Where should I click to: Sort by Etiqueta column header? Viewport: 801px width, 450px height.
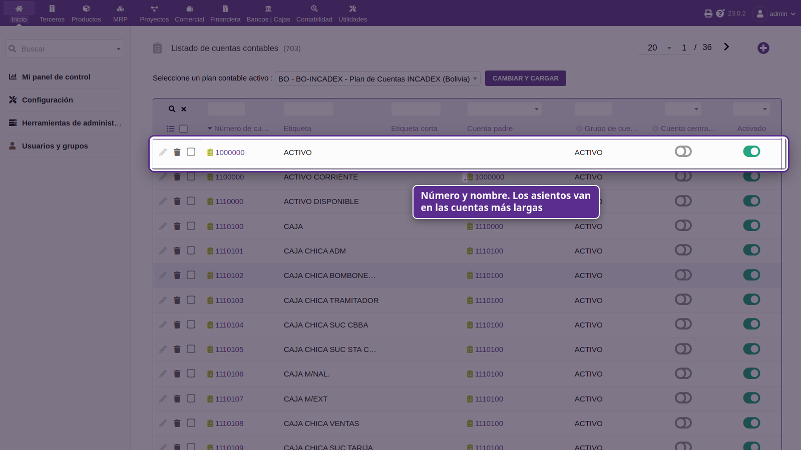click(x=297, y=128)
